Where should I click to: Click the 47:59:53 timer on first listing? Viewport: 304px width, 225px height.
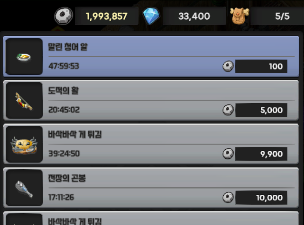[x=64, y=66]
